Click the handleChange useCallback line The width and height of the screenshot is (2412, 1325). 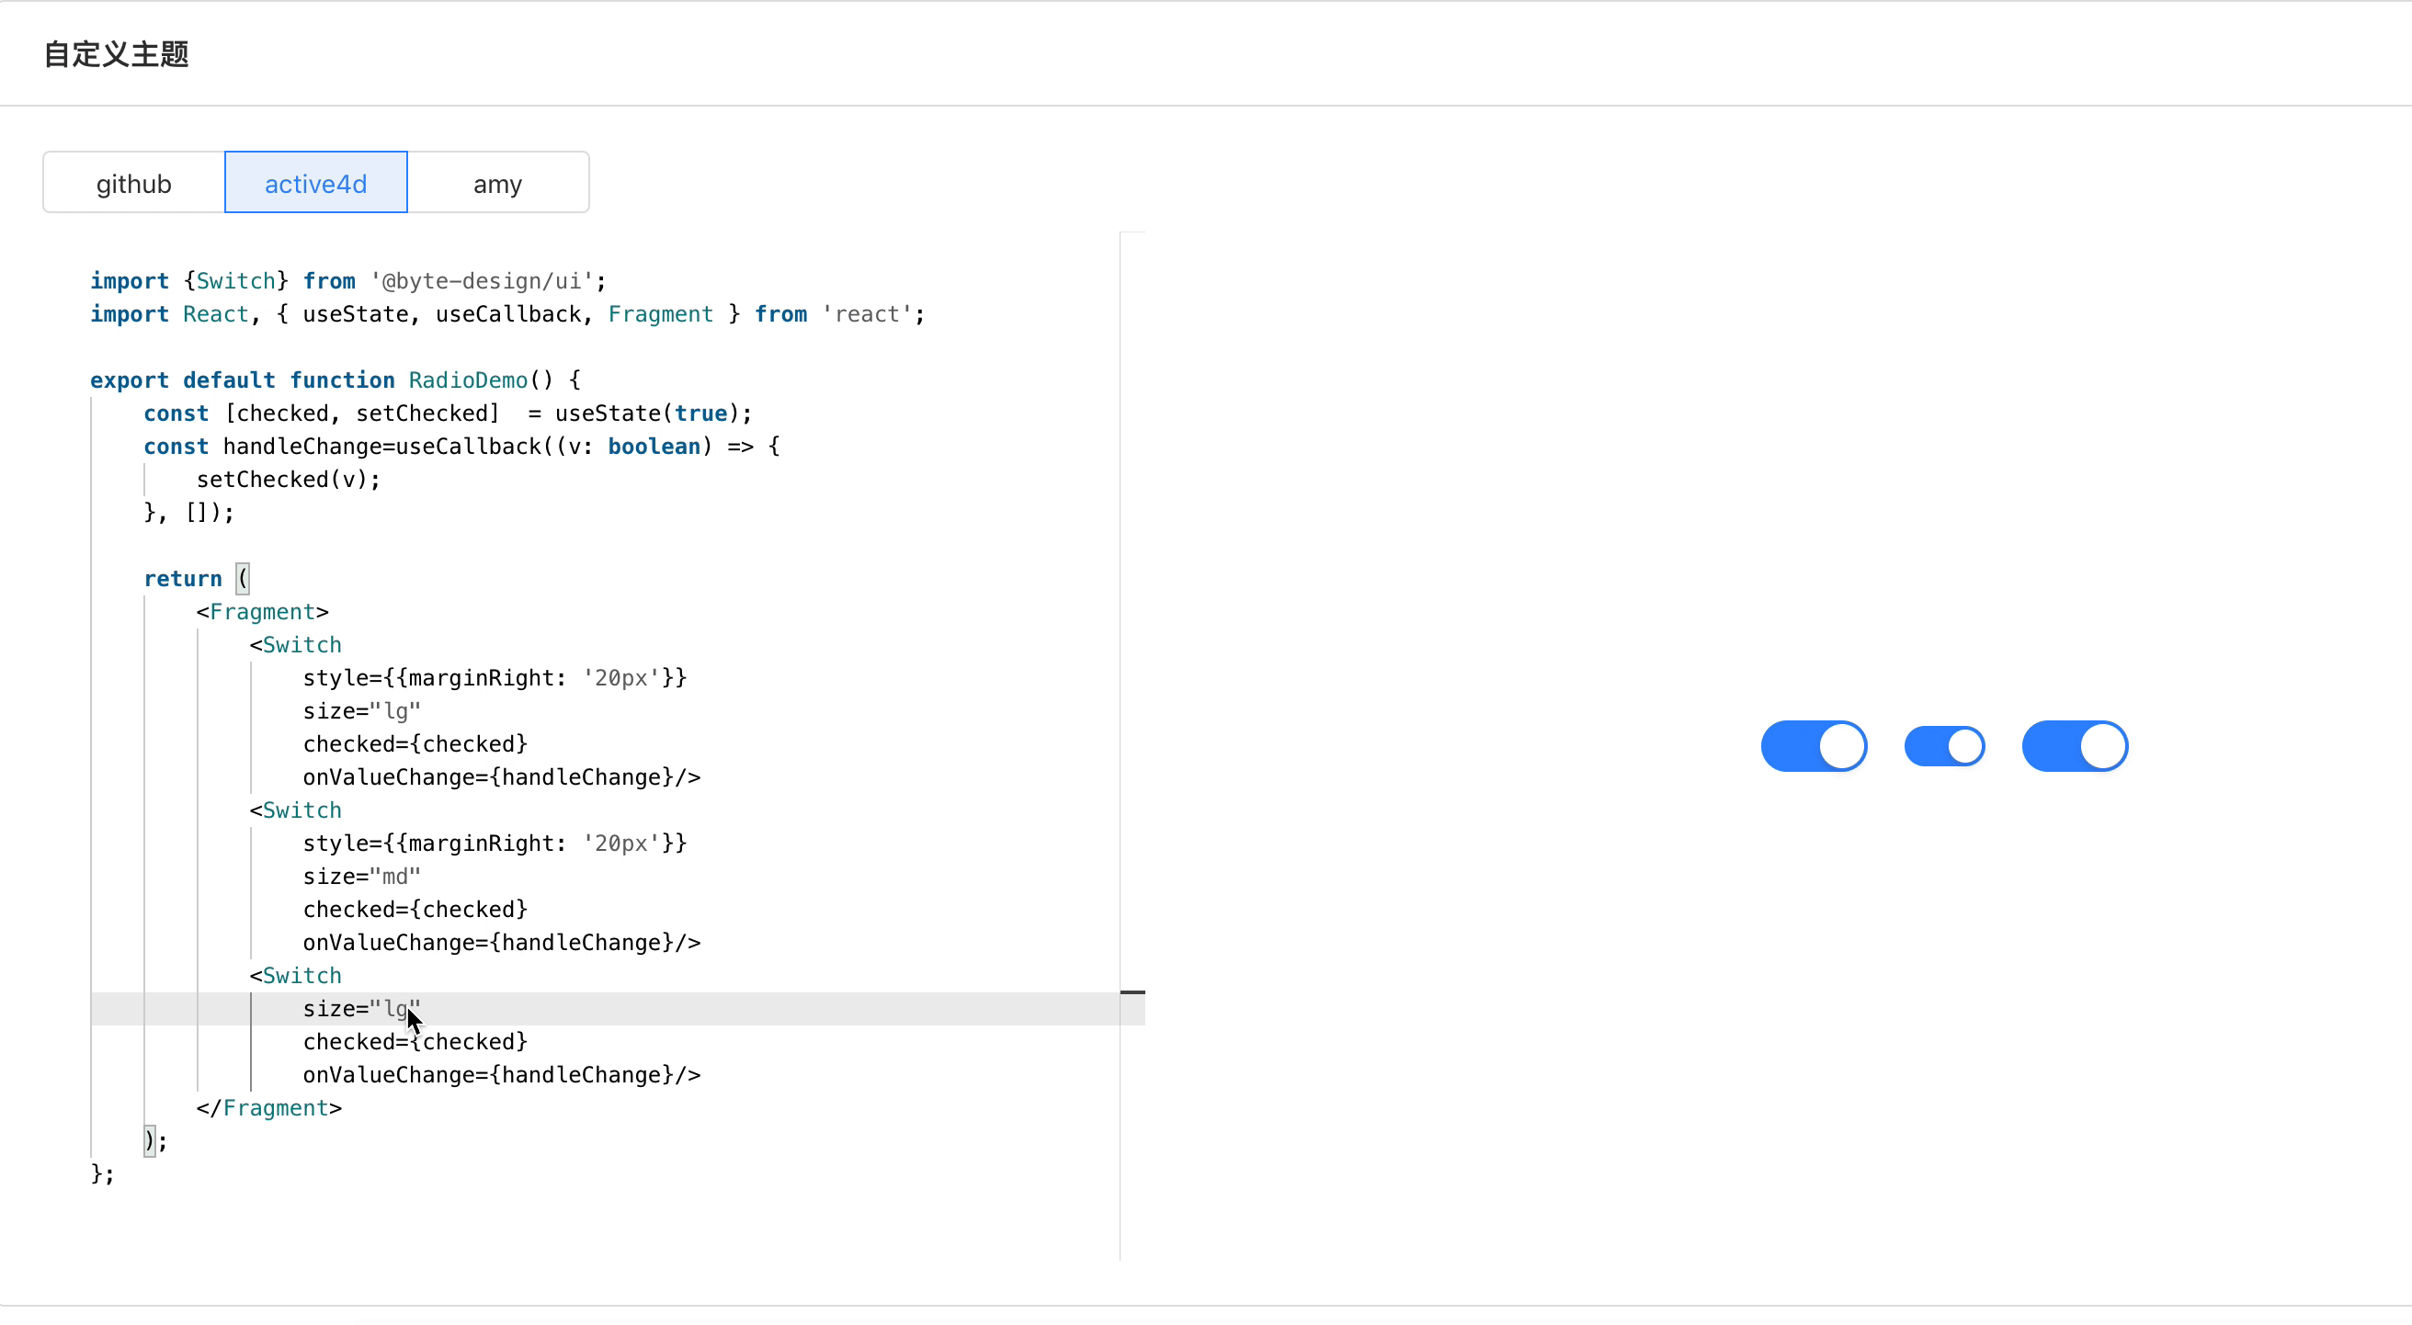(461, 447)
